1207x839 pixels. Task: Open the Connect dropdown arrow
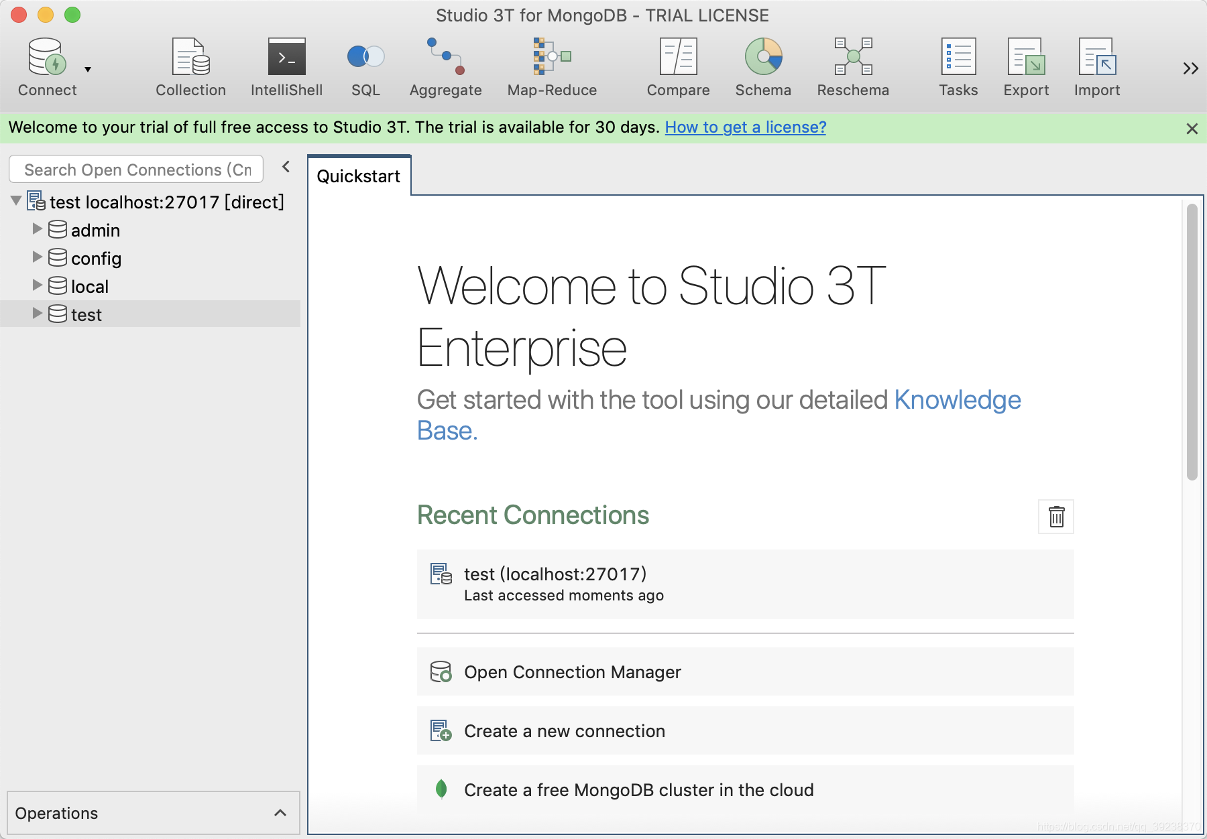coord(87,69)
